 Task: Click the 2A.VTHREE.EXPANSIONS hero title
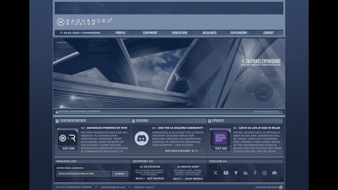pyautogui.click(x=263, y=61)
